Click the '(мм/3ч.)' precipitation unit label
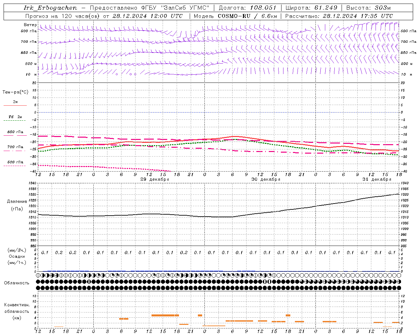This screenshot has height=334, width=418. coord(17,250)
